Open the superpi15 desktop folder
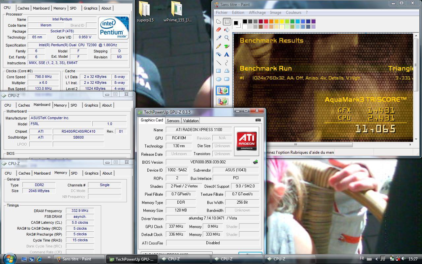Screen dimensions: 422x264 [x=145, y=12]
